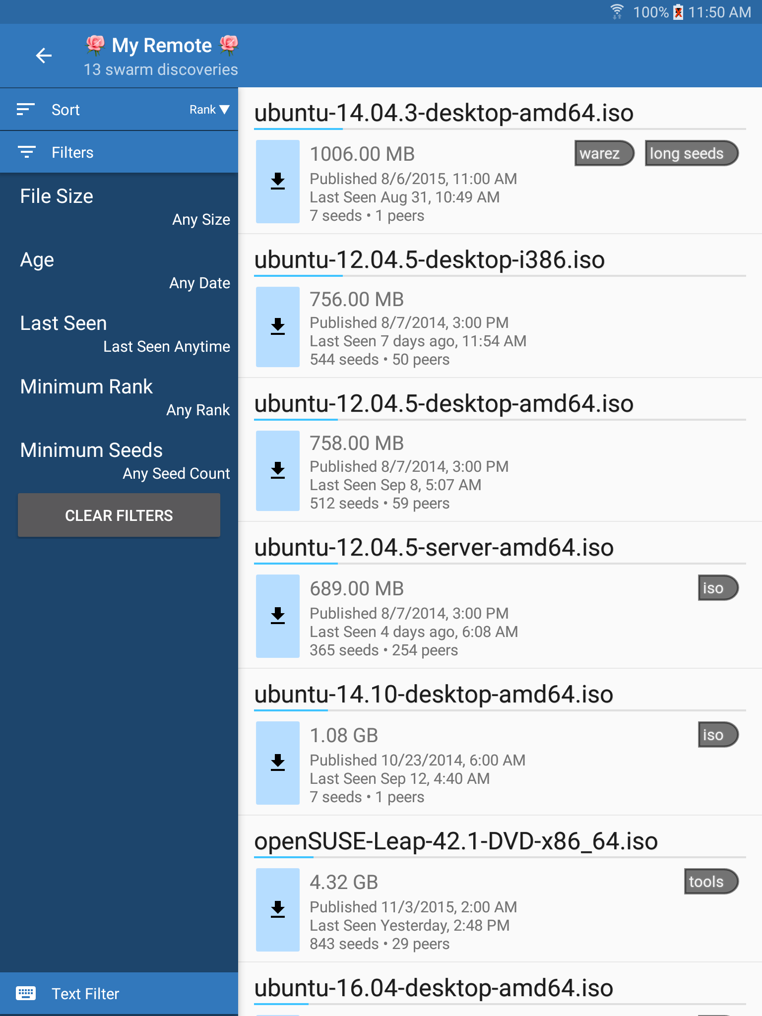Download ubuntu-12.04.5-server-amd64.iso via arrow icon
Viewport: 762px width, 1016px height.
pos(278,616)
